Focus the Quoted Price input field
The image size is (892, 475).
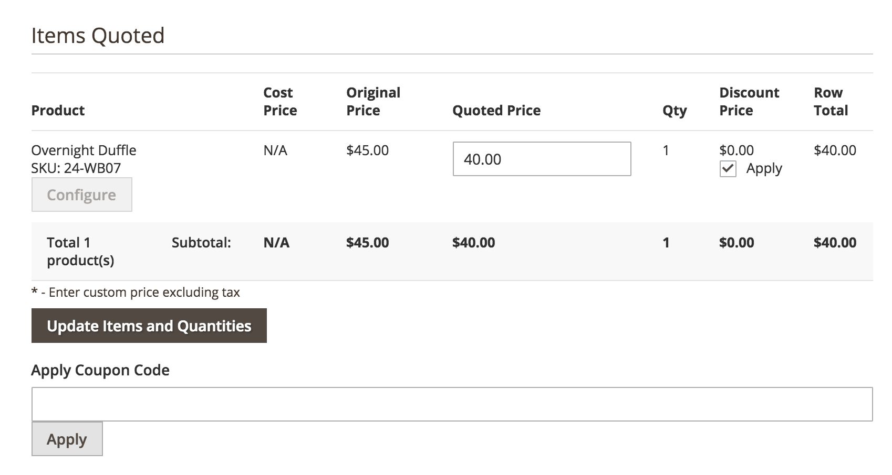point(542,159)
